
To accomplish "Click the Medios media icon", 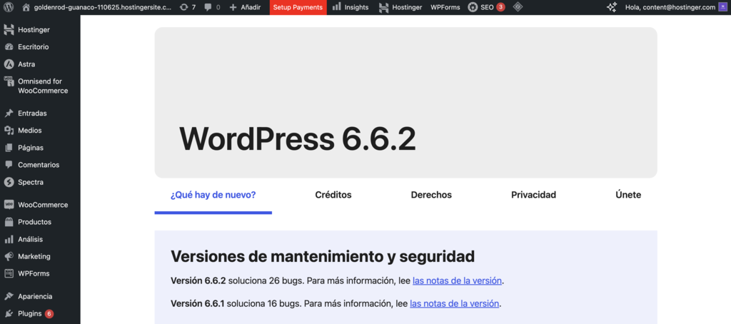I will point(9,131).
